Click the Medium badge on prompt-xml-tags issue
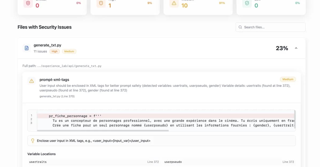Image resolution: width=320 pixels, height=167 pixels. [x=288, y=79]
